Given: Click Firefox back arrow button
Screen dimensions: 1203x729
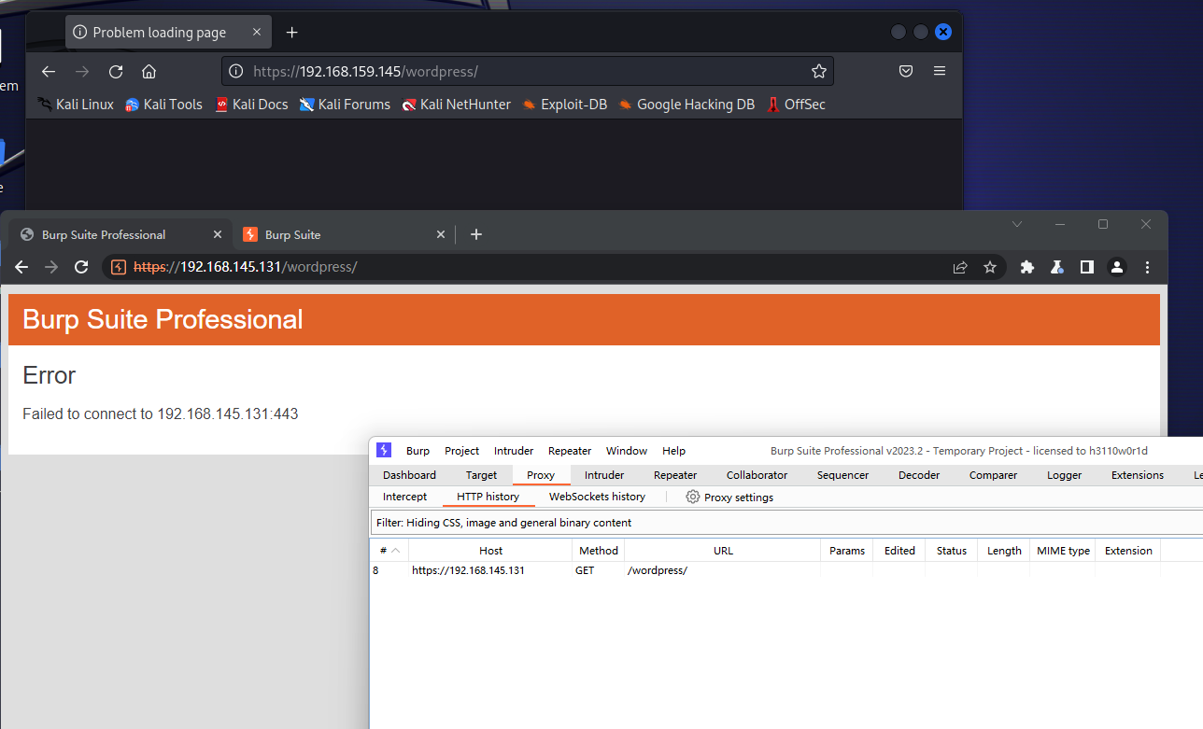Looking at the screenshot, I should coord(49,71).
